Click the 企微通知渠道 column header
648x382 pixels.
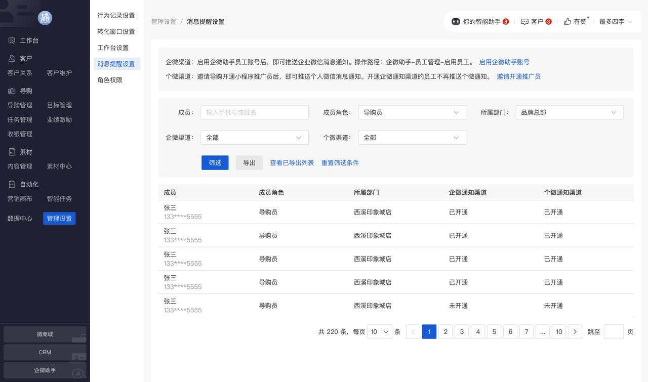pyautogui.click(x=468, y=193)
